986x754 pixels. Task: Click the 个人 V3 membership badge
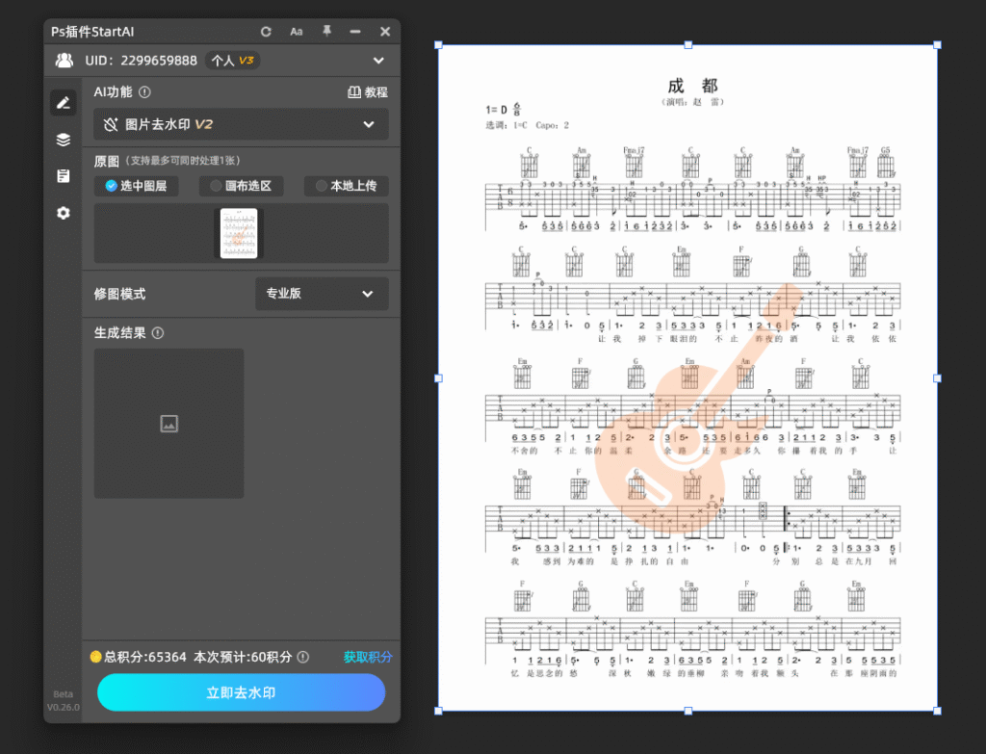click(233, 61)
